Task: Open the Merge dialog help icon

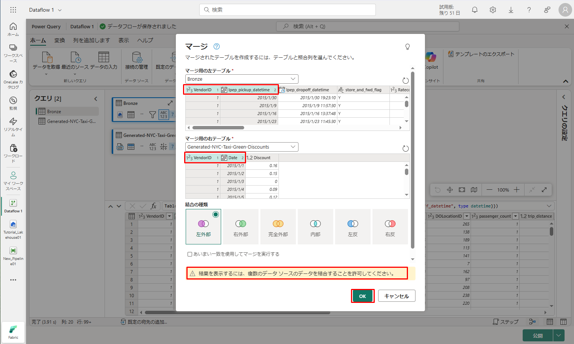Action: point(217,46)
